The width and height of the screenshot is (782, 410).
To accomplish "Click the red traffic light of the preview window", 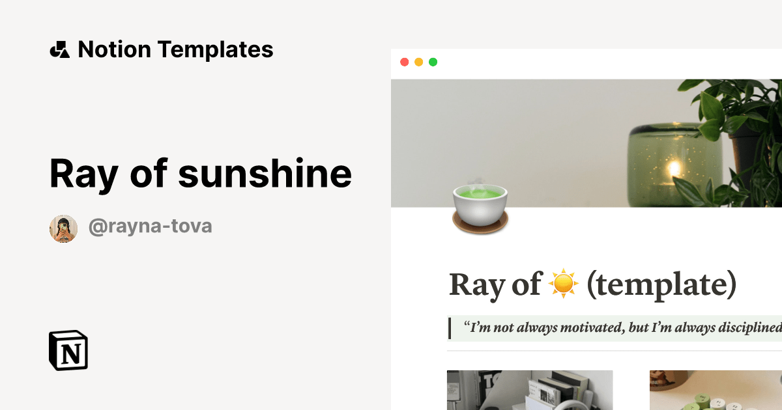I will click(x=405, y=62).
